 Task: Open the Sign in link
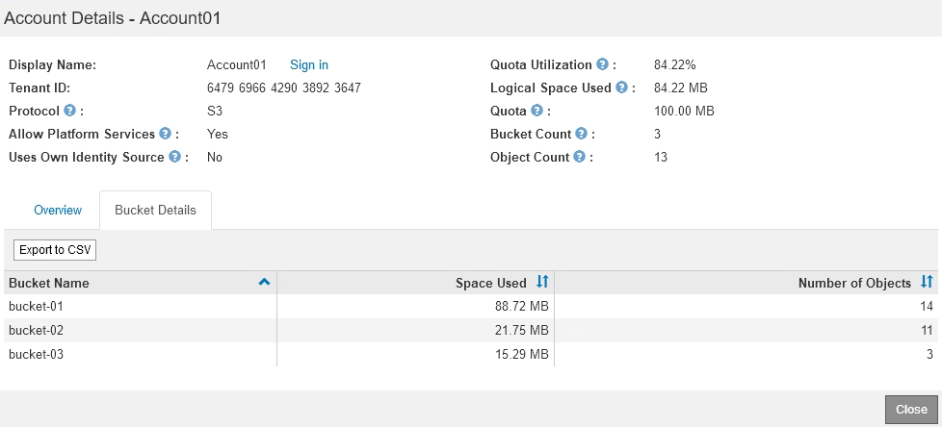click(309, 64)
